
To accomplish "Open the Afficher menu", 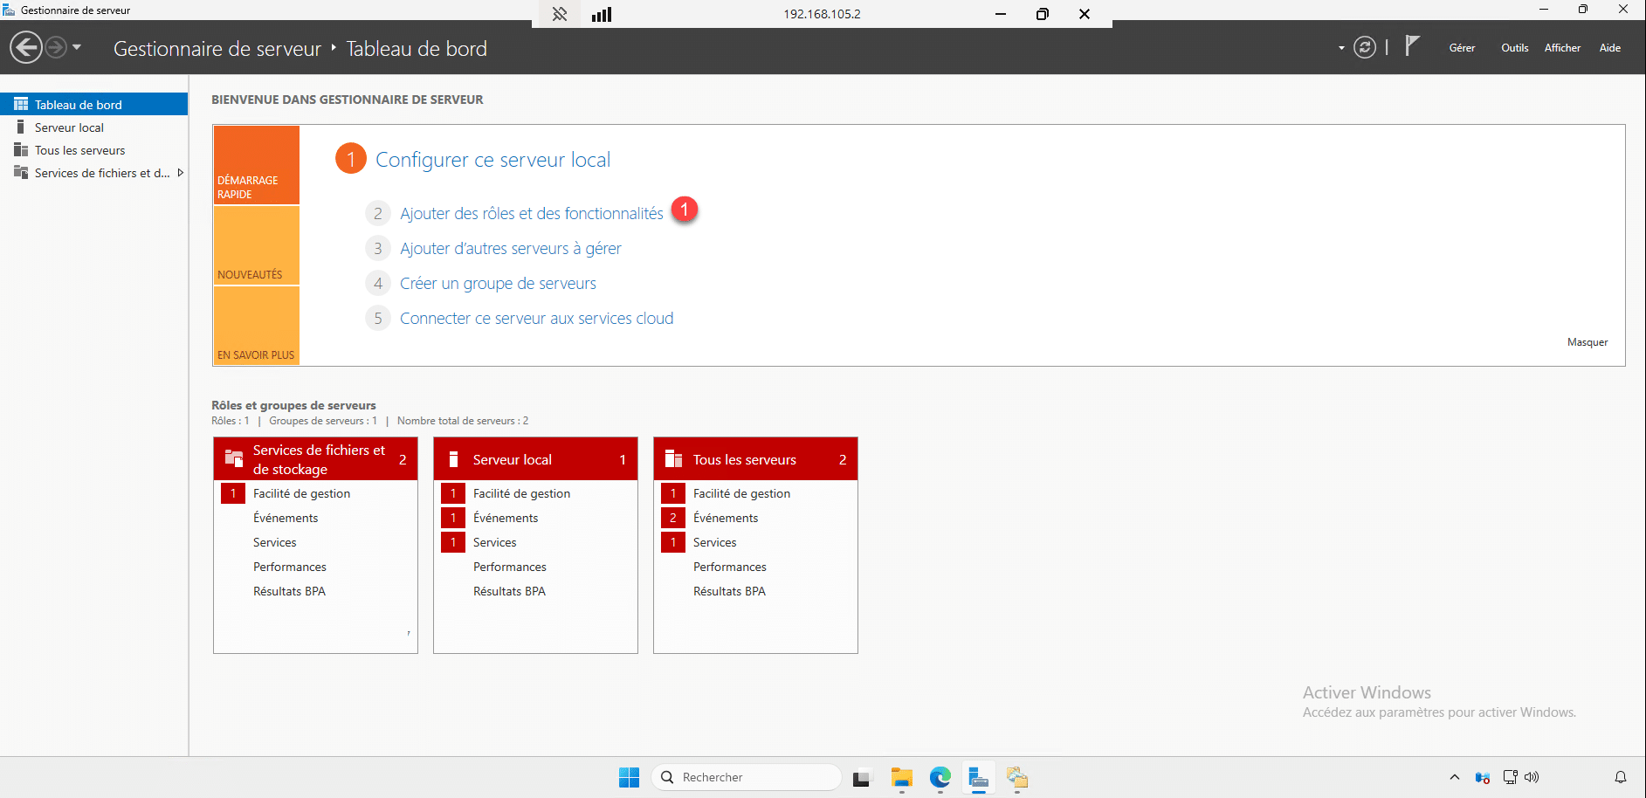I will pyautogui.click(x=1562, y=48).
